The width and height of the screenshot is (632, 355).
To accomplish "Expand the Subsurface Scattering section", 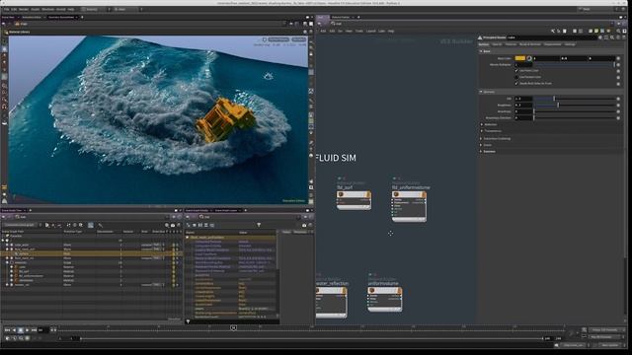I will (482, 138).
